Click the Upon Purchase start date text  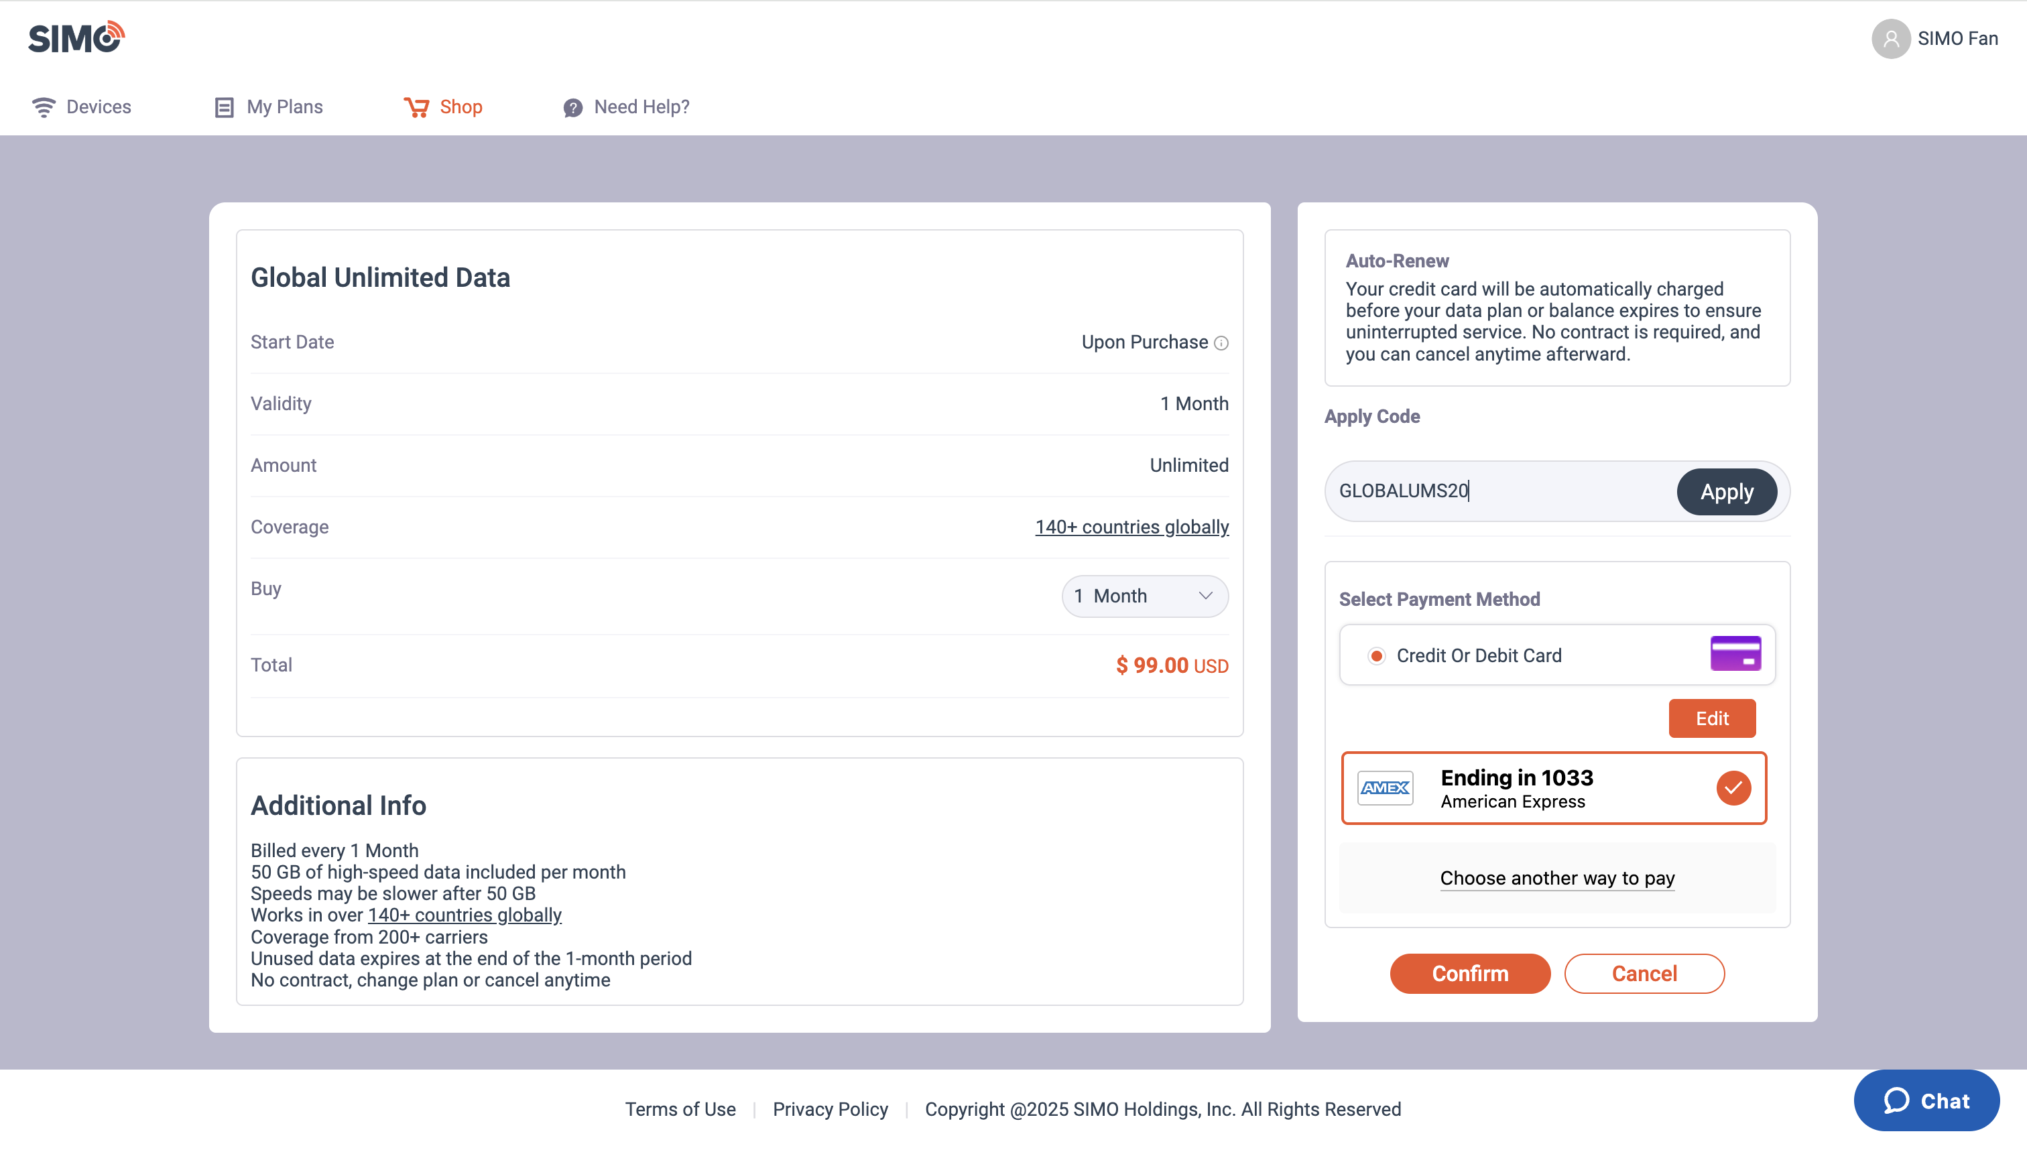coord(1144,342)
